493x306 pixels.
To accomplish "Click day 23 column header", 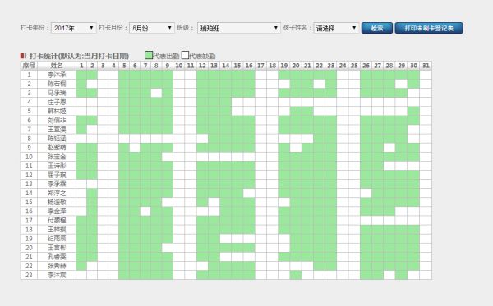I will coord(331,66).
